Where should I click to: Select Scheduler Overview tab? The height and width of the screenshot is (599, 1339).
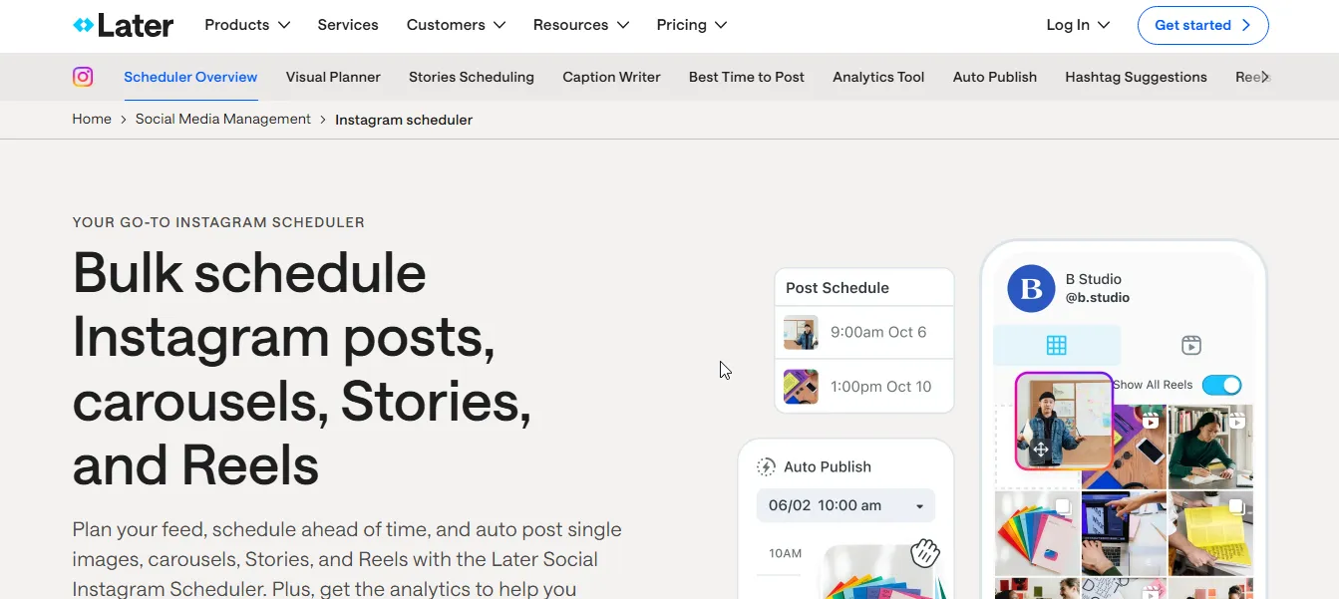[x=190, y=77]
